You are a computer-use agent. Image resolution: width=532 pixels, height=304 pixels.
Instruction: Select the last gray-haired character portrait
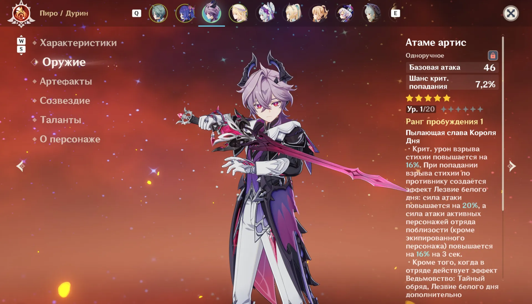click(372, 13)
